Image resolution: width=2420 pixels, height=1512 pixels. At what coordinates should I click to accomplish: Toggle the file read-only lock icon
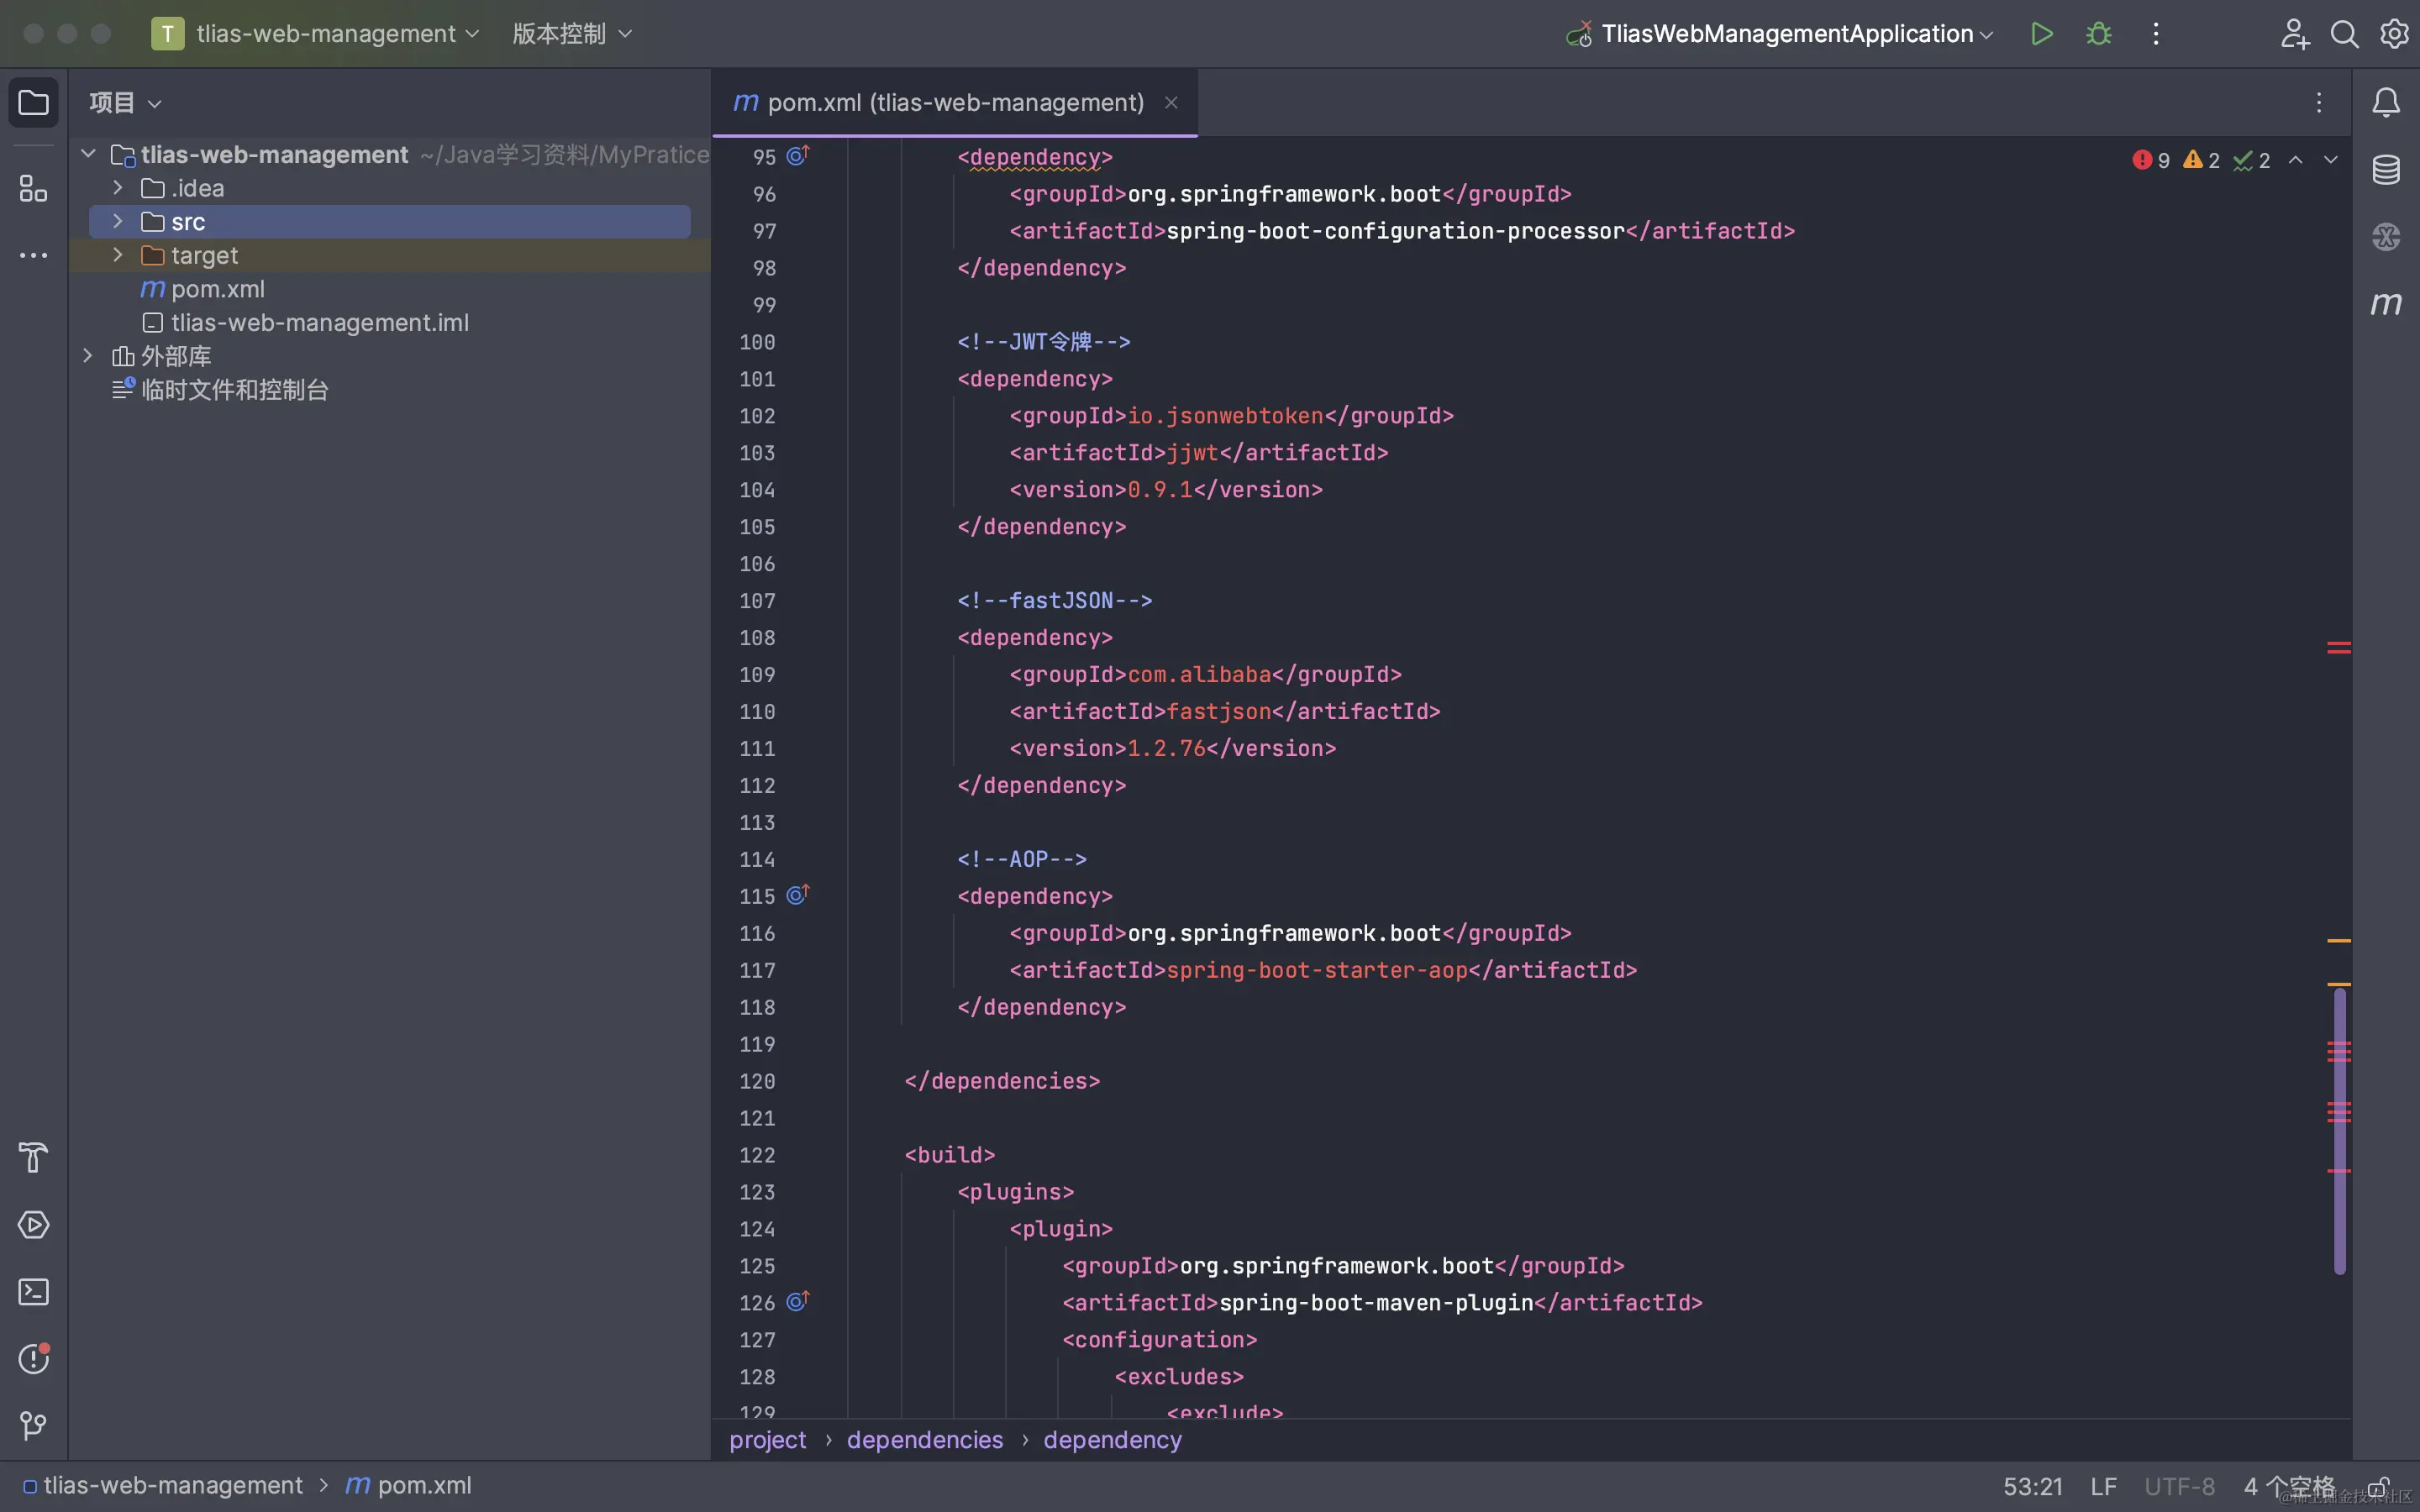point(2378,1487)
